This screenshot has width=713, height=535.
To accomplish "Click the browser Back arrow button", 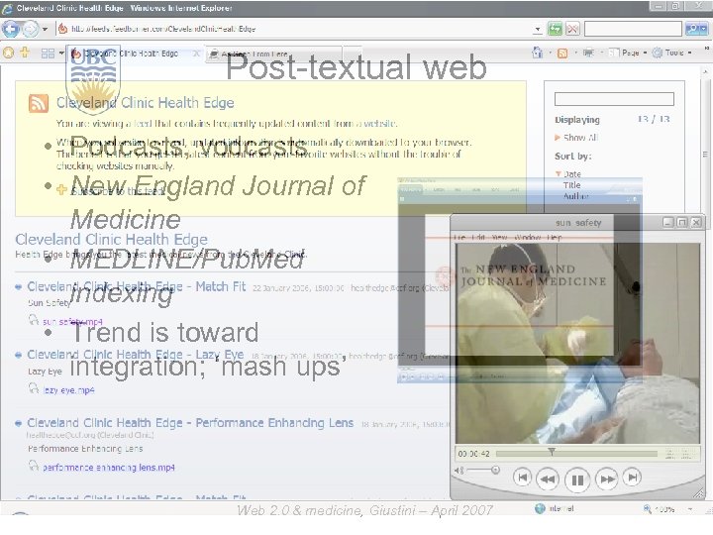I will tap(11, 29).
